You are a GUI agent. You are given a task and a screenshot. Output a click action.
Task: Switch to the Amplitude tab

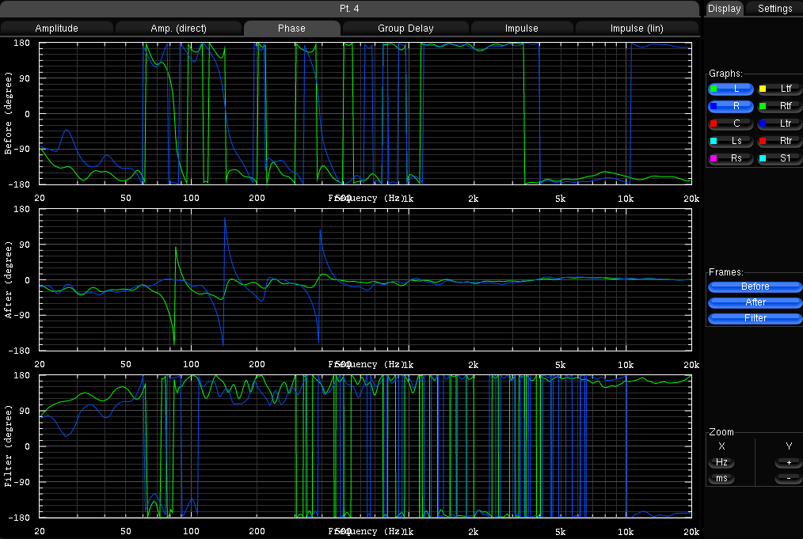coord(56,28)
